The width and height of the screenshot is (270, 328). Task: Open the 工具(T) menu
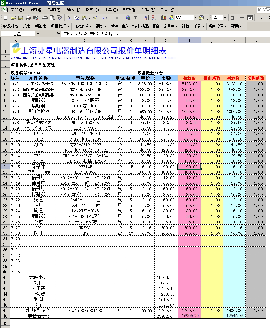coord(111,10)
